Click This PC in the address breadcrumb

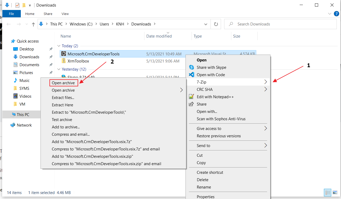pos(56,24)
